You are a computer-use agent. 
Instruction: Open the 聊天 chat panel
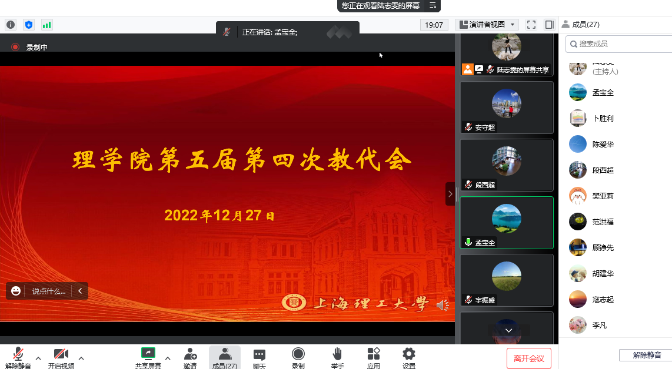coord(260,357)
